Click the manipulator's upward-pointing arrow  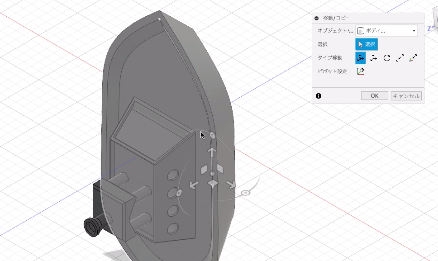(x=212, y=152)
